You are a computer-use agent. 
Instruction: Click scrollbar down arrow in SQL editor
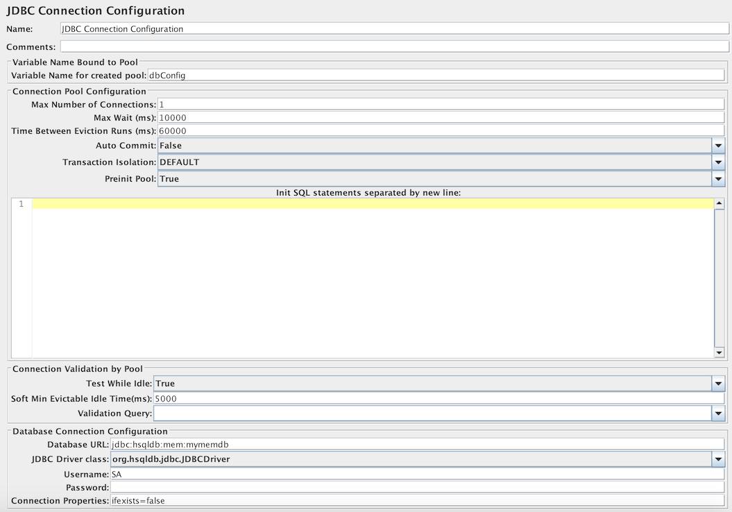pyautogui.click(x=719, y=353)
